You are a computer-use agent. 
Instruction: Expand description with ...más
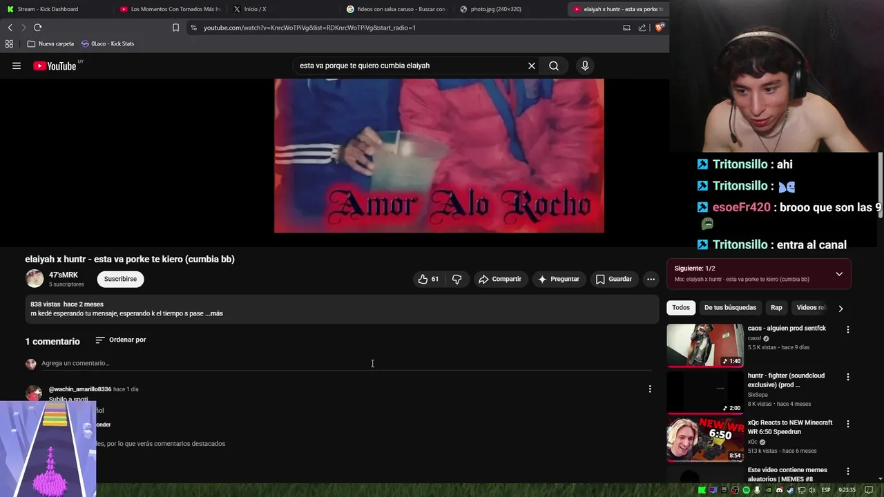(x=214, y=313)
